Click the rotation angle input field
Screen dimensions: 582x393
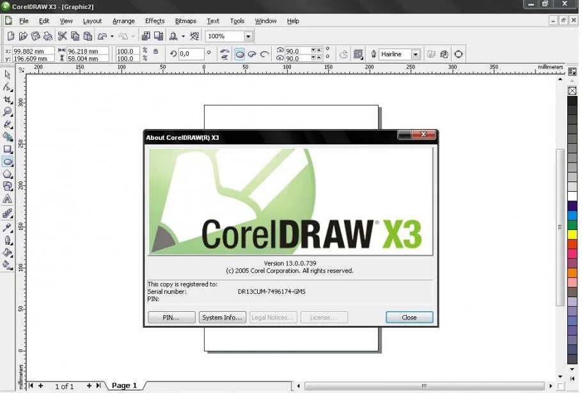coord(191,54)
